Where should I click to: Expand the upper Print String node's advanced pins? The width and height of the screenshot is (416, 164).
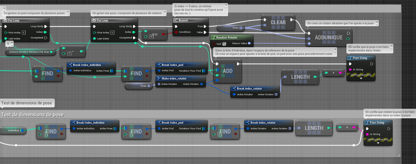[361, 79]
